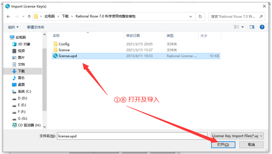Open the 组织 menu

coord(13,27)
